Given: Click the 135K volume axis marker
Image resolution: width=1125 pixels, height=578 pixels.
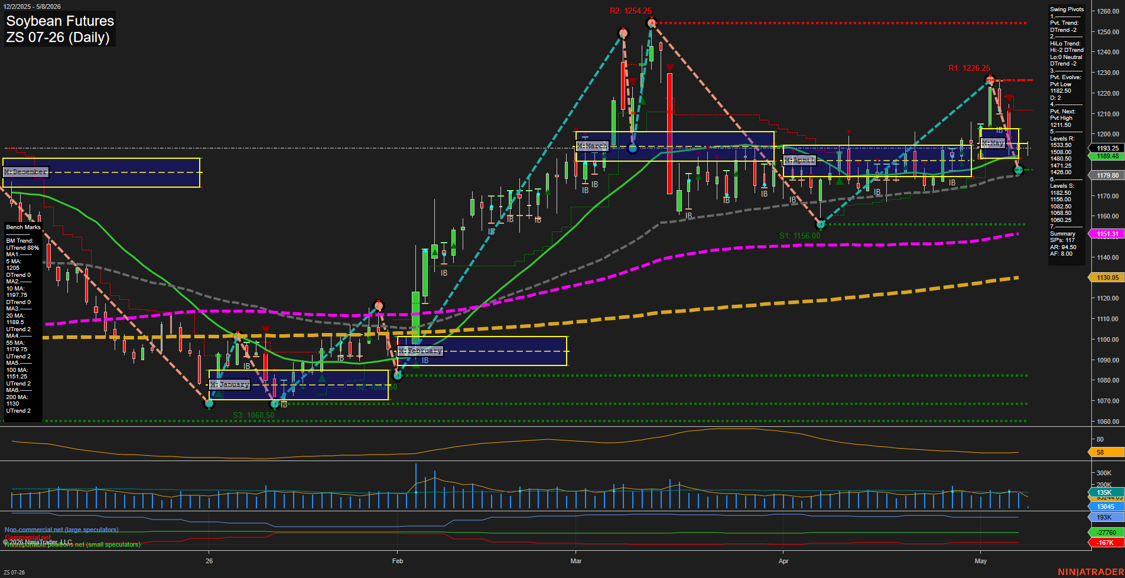Looking at the screenshot, I should coord(1107,492).
